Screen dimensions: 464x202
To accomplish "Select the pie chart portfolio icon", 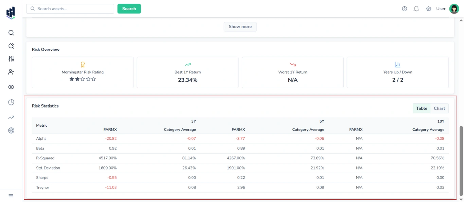I will [11, 102].
